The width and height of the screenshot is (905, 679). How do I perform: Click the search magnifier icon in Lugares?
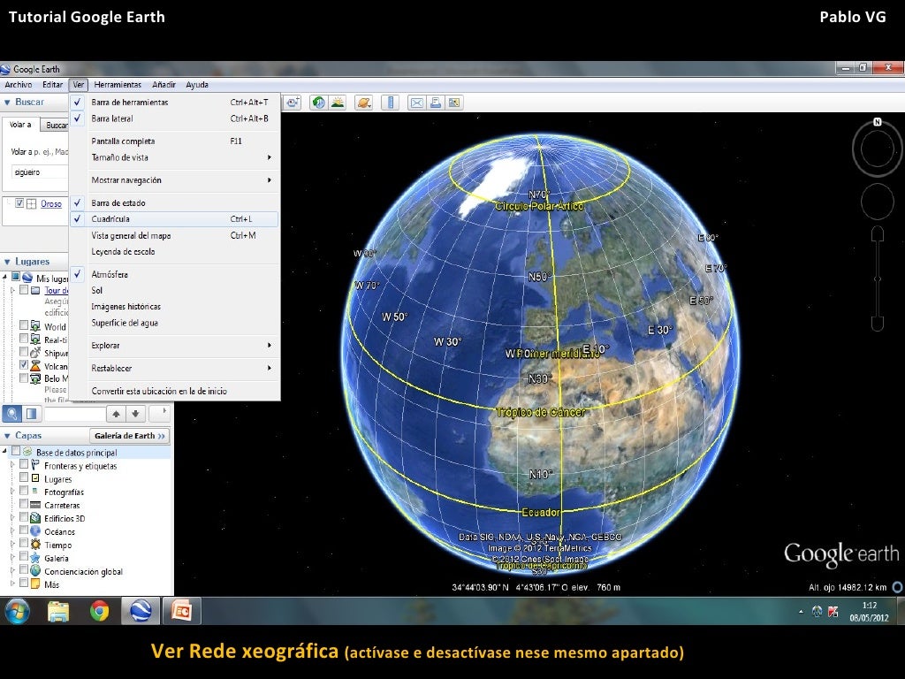[11, 414]
